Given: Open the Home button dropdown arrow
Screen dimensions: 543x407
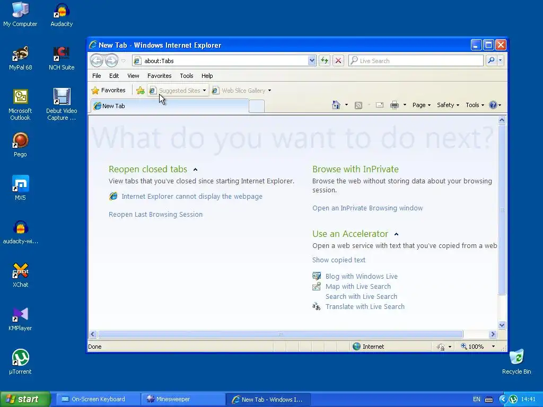Looking at the screenshot, I should pos(346,105).
